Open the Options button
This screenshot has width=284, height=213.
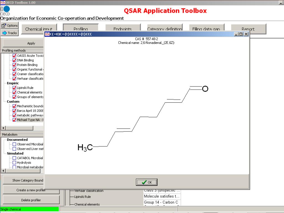pos(9,26)
